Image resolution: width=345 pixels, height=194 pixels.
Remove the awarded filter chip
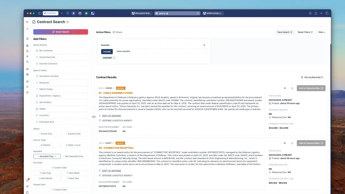(x=114, y=58)
